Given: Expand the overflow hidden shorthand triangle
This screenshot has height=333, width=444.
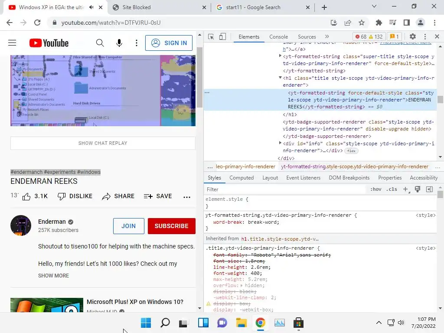Looking at the screenshot, I should (241, 285).
